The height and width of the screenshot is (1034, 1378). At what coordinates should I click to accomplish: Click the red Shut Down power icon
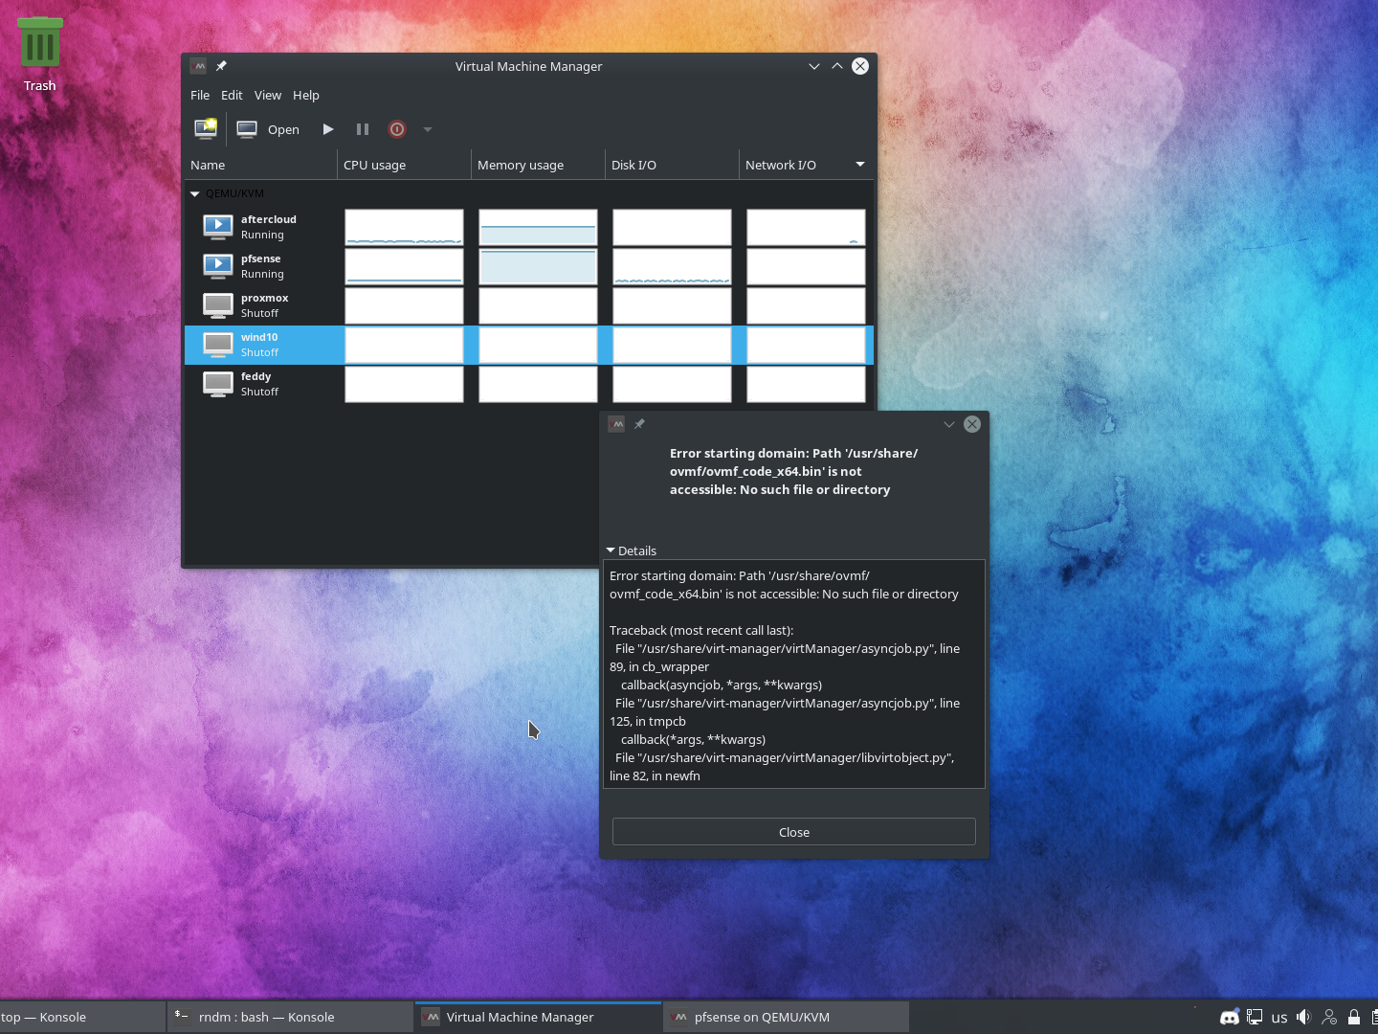397,129
